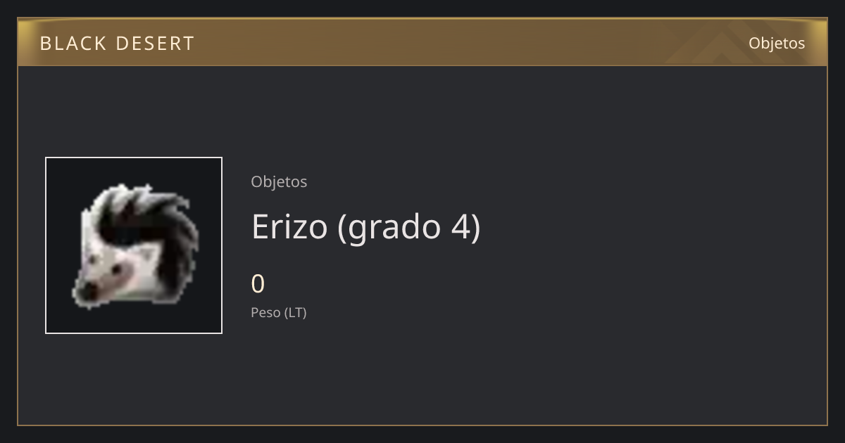Click the Peso (LT) label
Image resolution: width=845 pixels, height=443 pixels.
279,312
